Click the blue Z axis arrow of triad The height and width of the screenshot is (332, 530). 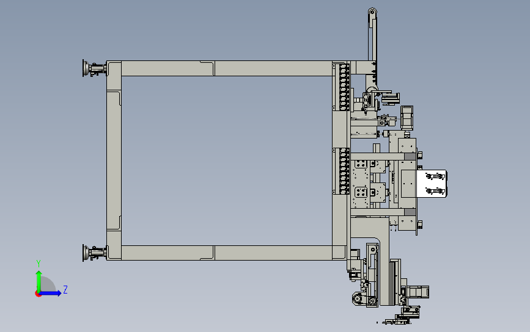pos(51,293)
